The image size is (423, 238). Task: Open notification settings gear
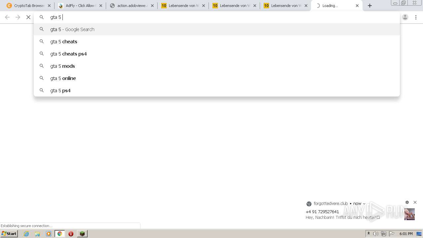pos(407,202)
